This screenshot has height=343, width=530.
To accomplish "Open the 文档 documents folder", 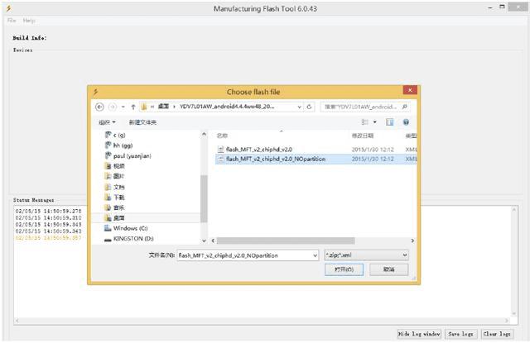I will coord(115,187).
